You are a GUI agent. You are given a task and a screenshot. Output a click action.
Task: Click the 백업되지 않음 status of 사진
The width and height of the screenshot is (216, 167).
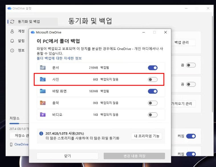pyautogui.click(x=109, y=79)
